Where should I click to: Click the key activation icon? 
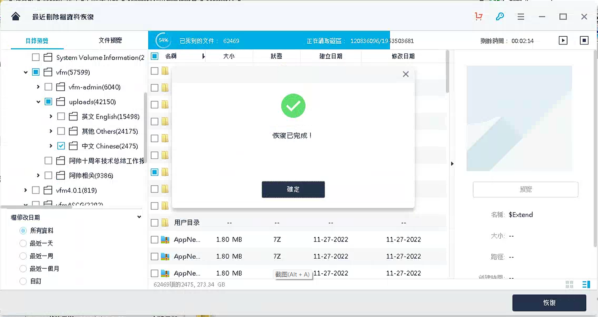500,17
